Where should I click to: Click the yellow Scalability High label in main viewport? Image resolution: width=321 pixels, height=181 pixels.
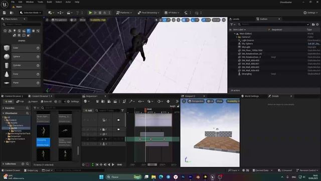coord(98,20)
